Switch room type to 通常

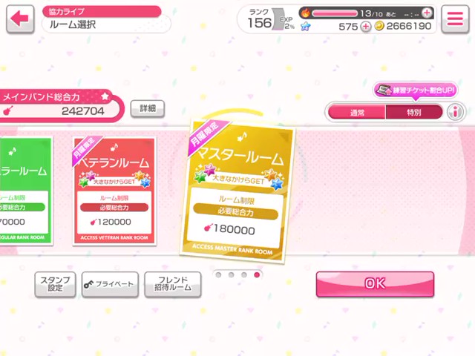pyautogui.click(x=357, y=112)
